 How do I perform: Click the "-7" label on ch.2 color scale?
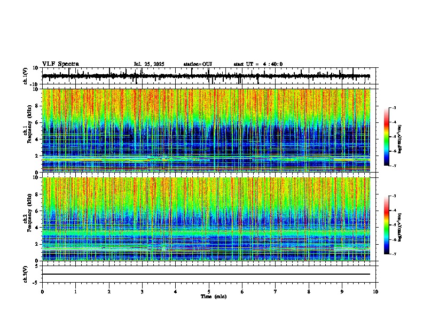pyautogui.click(x=394, y=254)
